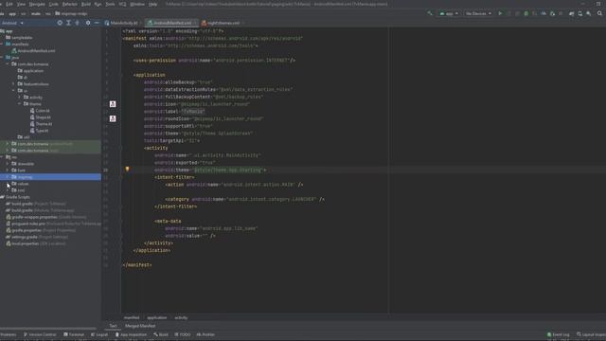The width and height of the screenshot is (606, 341).
Task: Click the Debug app bug icon
Action: [526, 13]
